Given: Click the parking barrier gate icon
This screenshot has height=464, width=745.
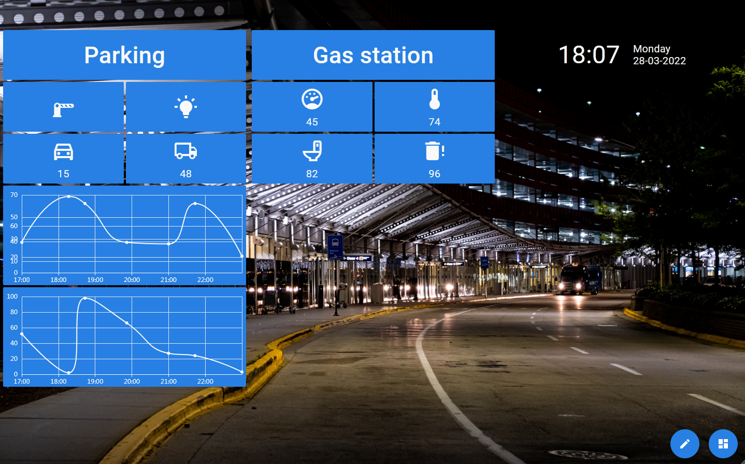Looking at the screenshot, I should (x=63, y=109).
